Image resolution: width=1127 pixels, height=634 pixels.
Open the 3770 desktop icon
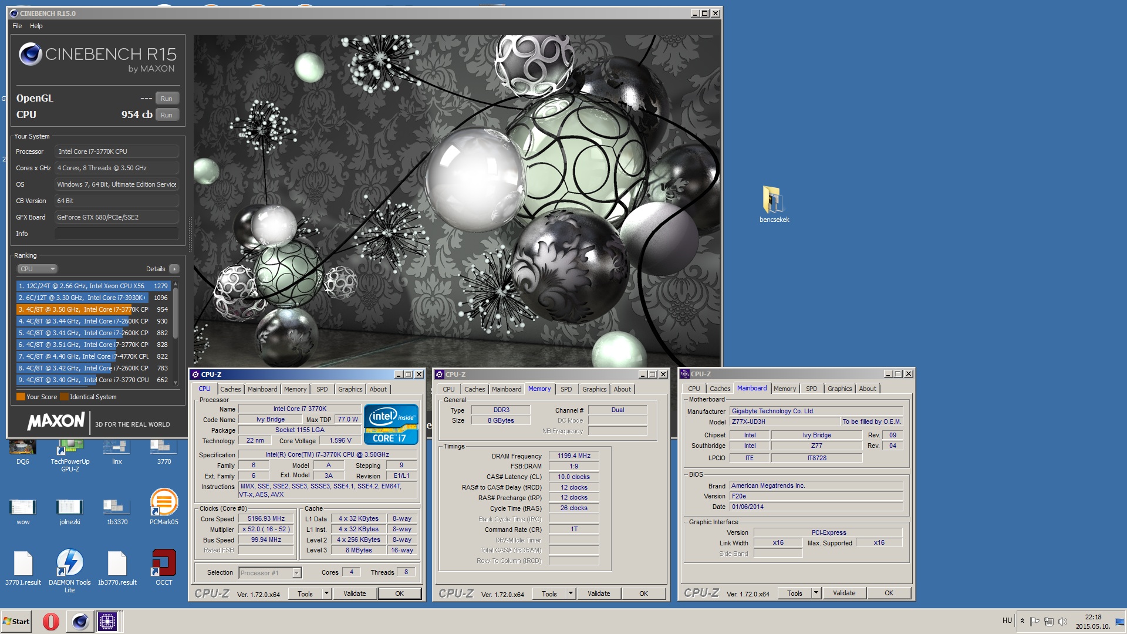pyautogui.click(x=164, y=452)
